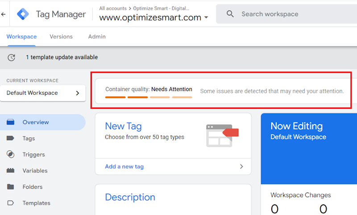The width and height of the screenshot is (357, 215).
Task: Click the Triggers sidebar icon
Action: [10, 154]
